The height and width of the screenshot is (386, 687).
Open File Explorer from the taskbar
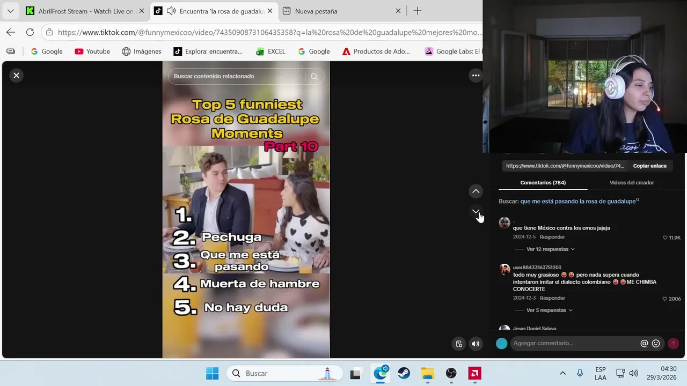[427, 373]
